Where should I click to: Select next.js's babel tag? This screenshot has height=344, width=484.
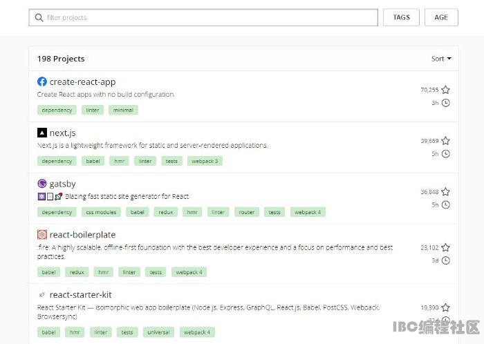tap(93, 161)
